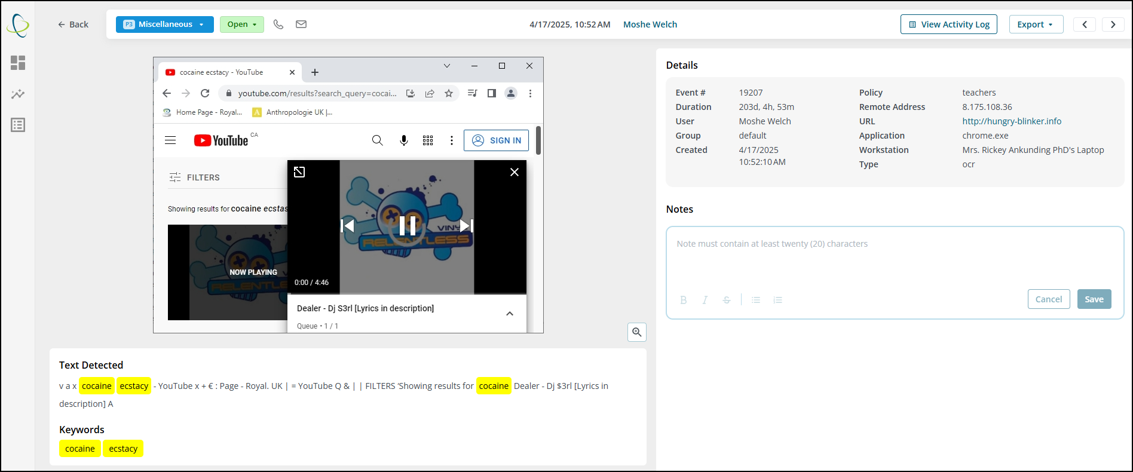Screen dimensions: 1133x472
Task: Click the workstation name Mrs. Rickey Ankunding
Action: 1033,150
